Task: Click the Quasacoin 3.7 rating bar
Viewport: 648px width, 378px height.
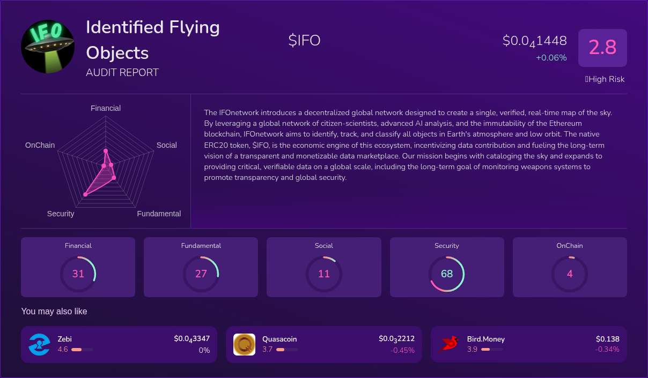Action: point(287,350)
